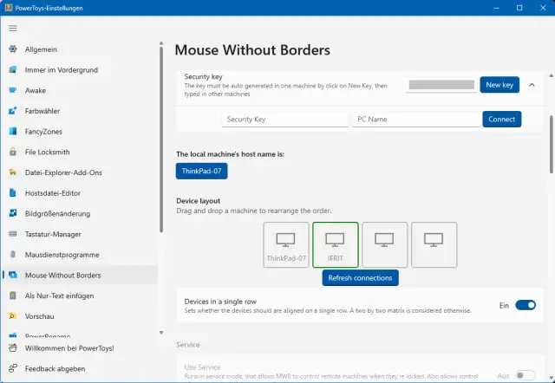
Task: Click the Bildgrößenänderung icon
Action: click(13, 213)
